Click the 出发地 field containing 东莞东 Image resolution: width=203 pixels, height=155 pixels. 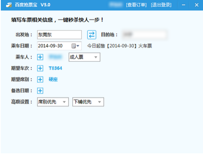click(x=60, y=35)
